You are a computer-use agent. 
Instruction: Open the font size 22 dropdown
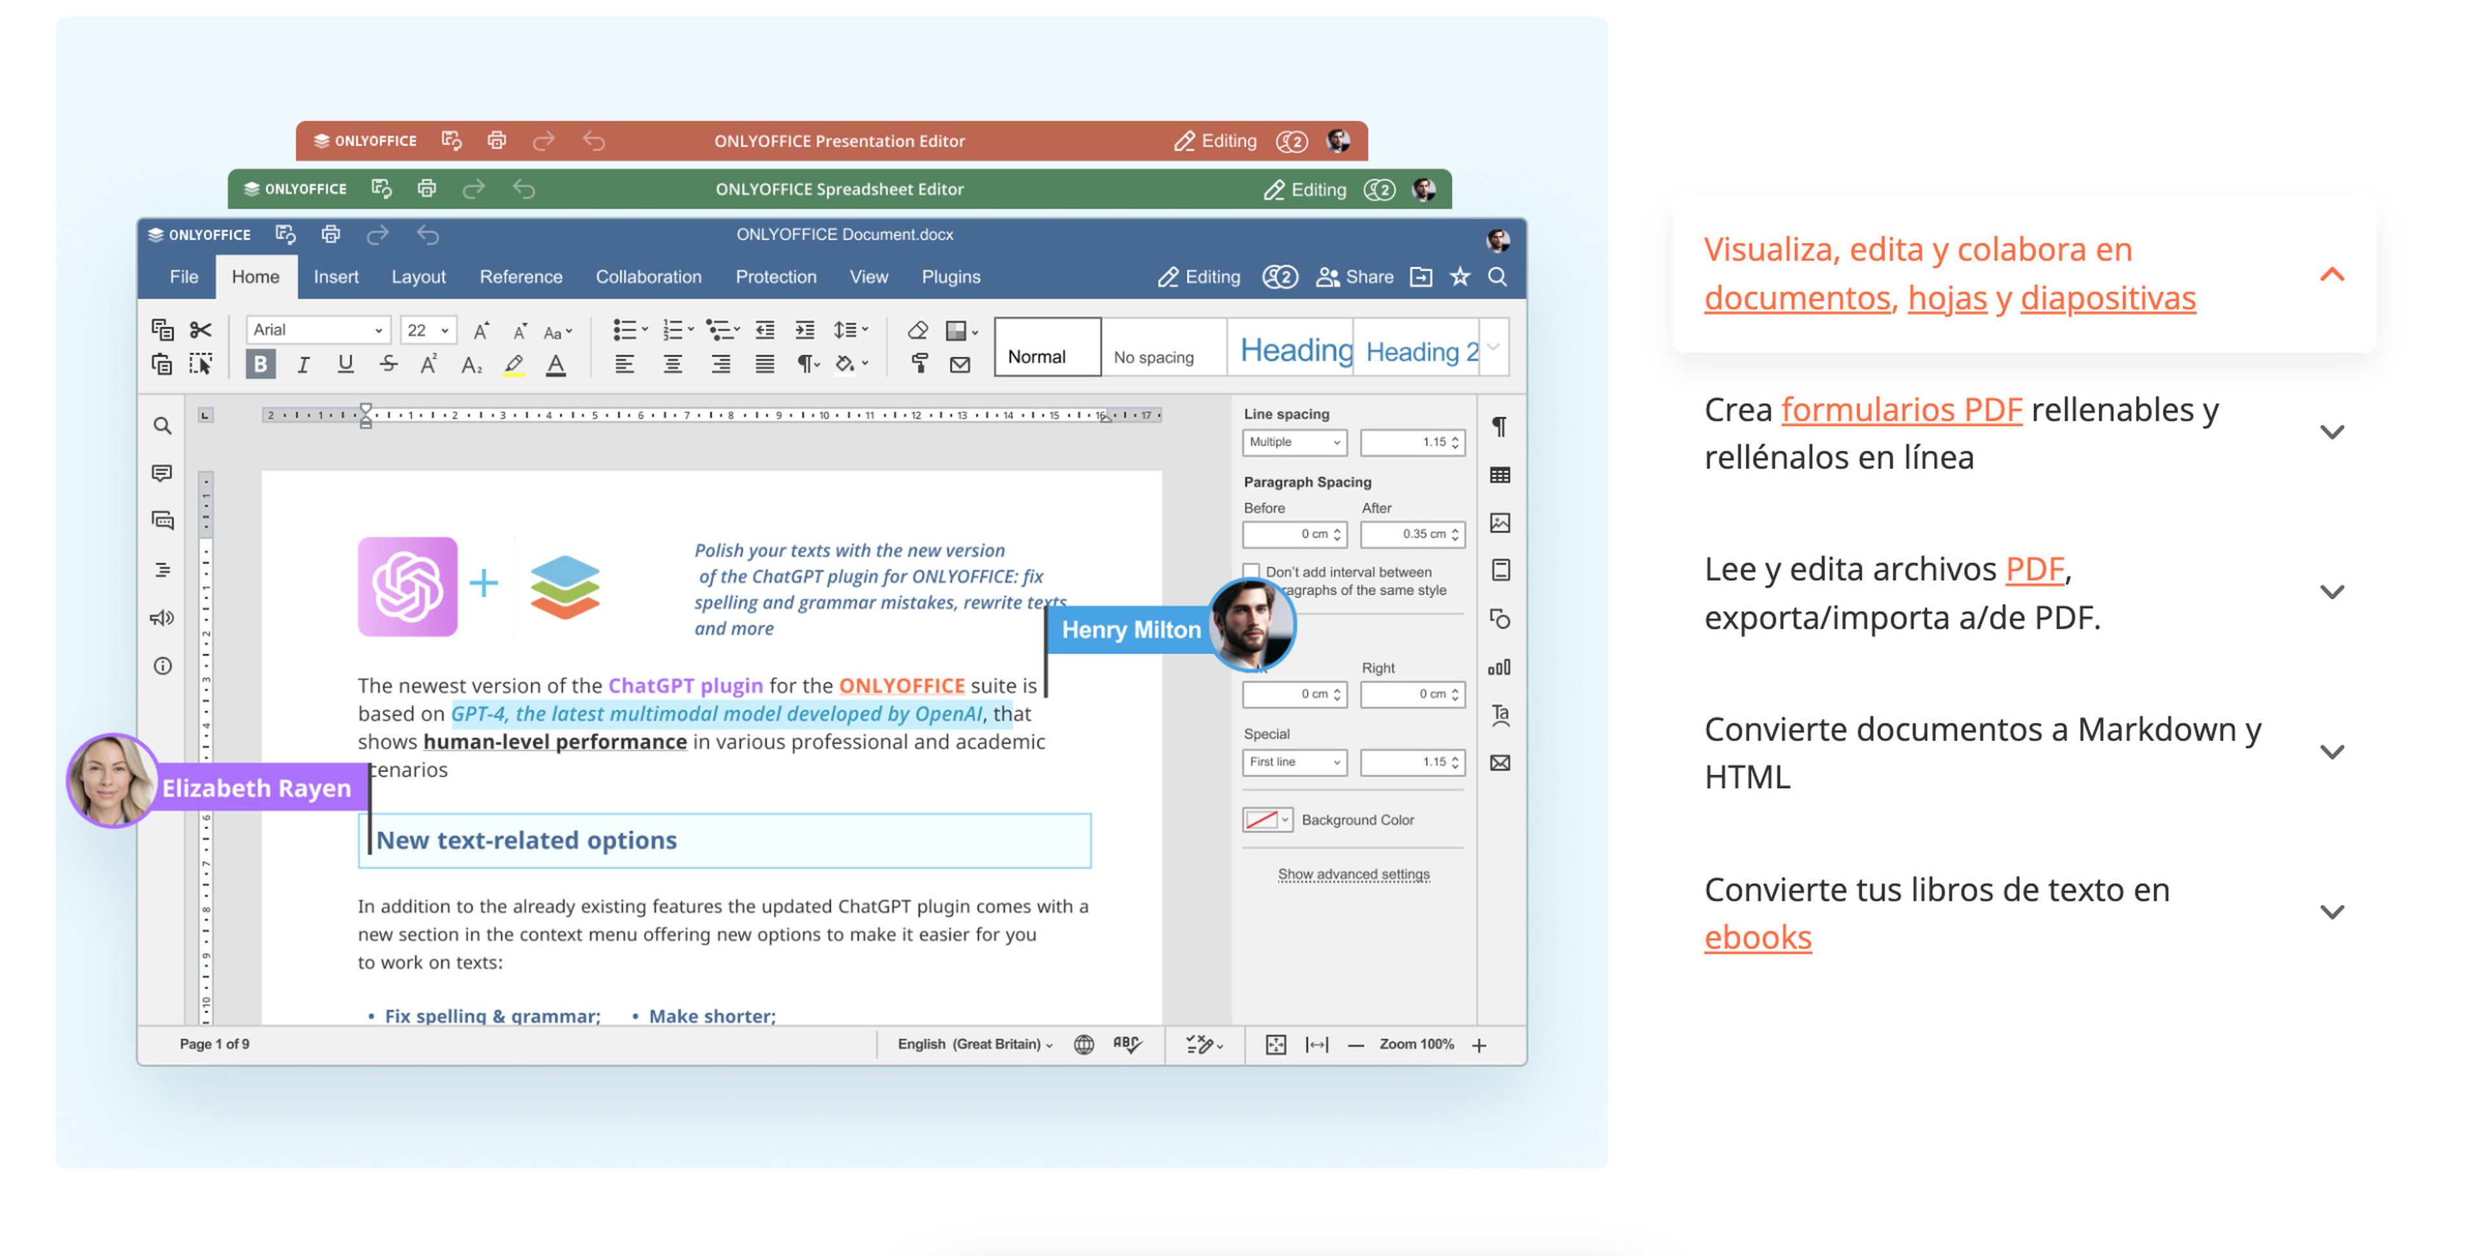[428, 330]
